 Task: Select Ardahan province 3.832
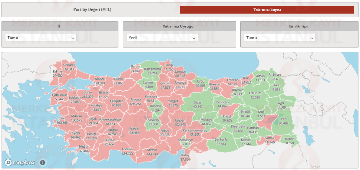274,77
